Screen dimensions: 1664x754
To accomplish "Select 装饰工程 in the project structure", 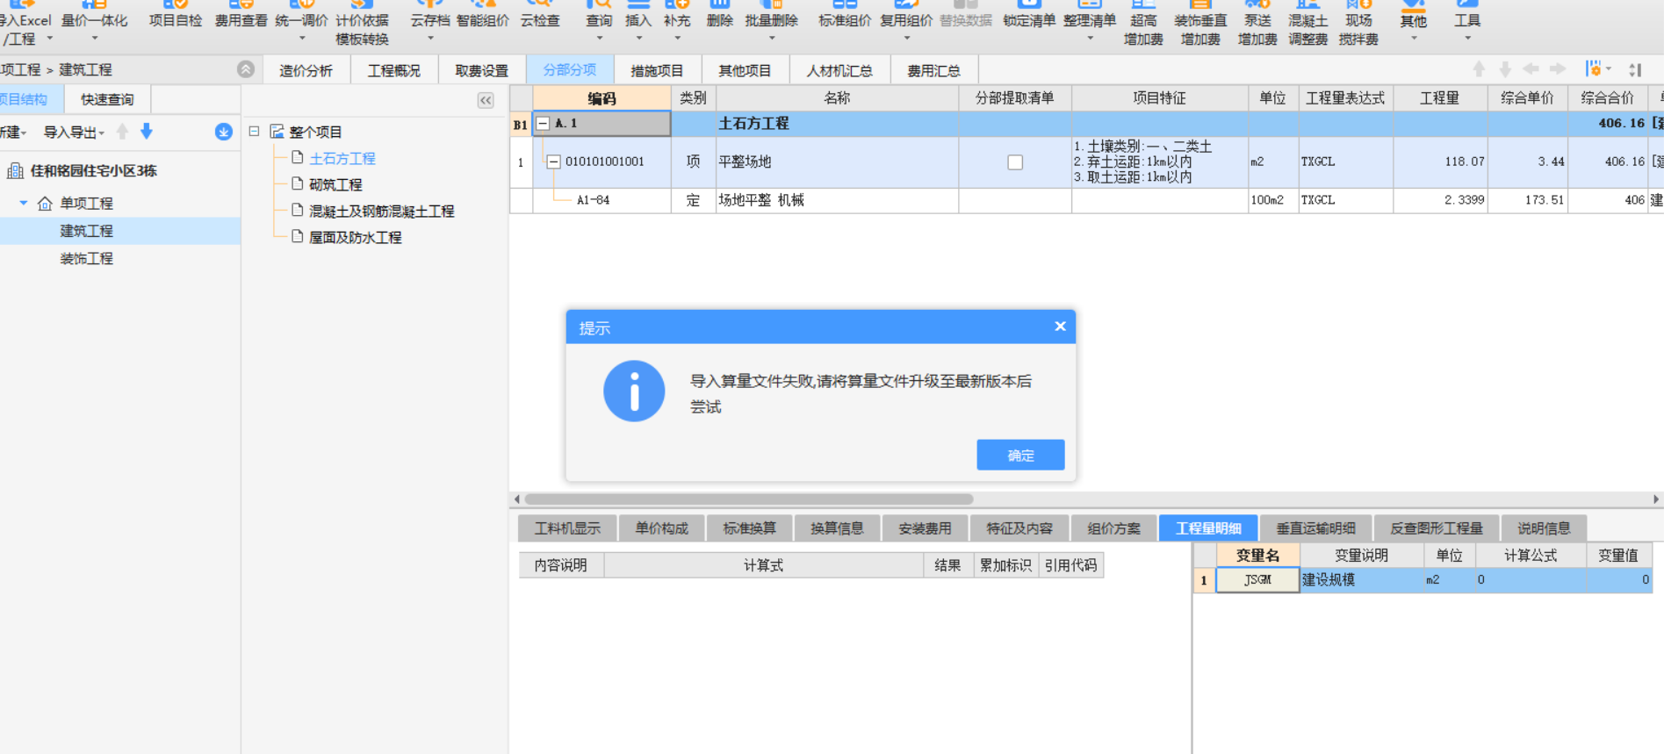I will click(x=86, y=258).
